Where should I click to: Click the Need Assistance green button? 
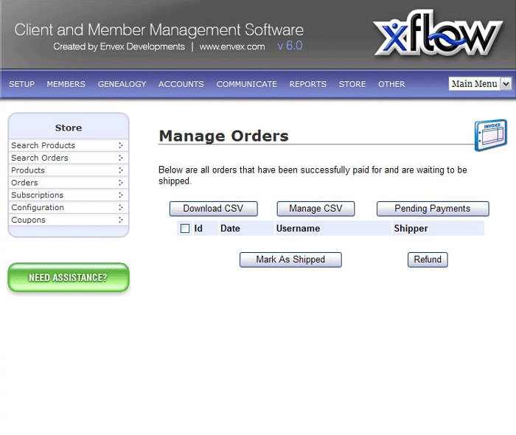(x=68, y=278)
